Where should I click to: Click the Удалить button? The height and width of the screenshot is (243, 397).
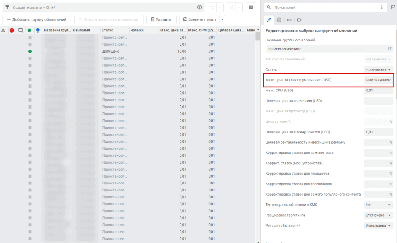coord(161,19)
